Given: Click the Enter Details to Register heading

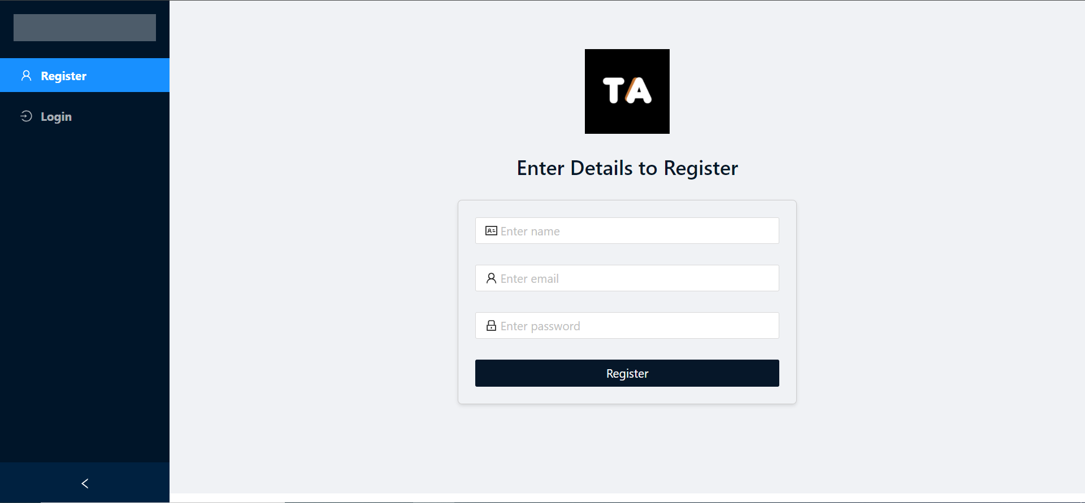Looking at the screenshot, I should click(627, 168).
